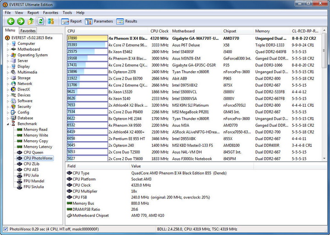Click the Field column header
Screen dimensions: 330x235
tap(97, 166)
